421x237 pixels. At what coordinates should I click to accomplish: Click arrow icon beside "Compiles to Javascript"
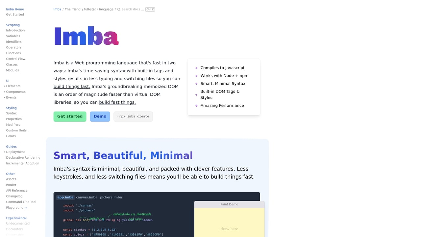(x=196, y=67)
